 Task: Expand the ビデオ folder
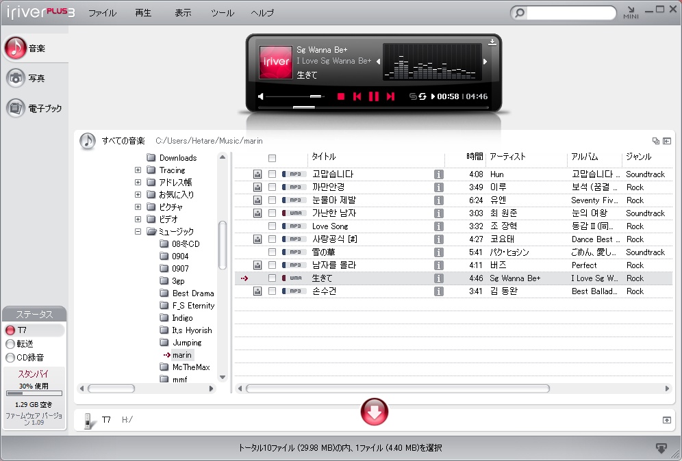[138, 220]
